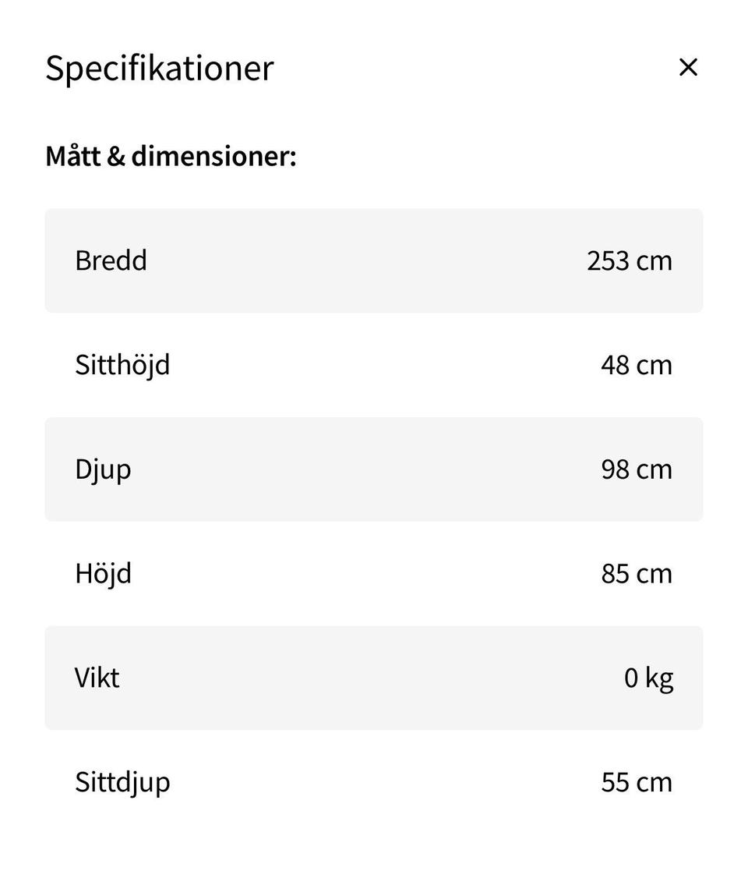Image resolution: width=748 pixels, height=871 pixels.
Task: Click the 0 kg weight value
Action: pos(648,678)
